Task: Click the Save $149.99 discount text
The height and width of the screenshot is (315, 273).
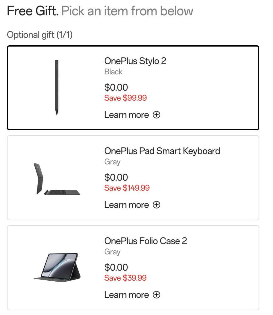Action: 127,188
